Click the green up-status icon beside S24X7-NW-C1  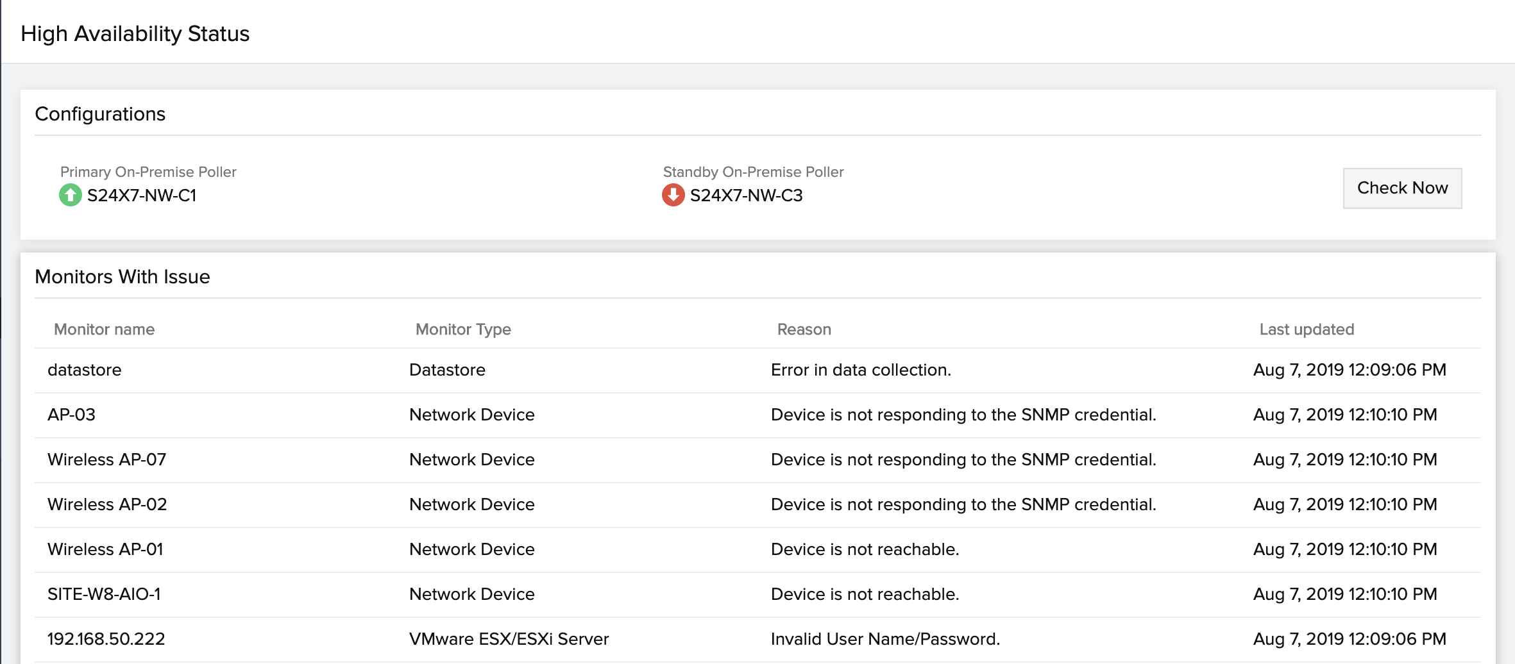[69, 195]
